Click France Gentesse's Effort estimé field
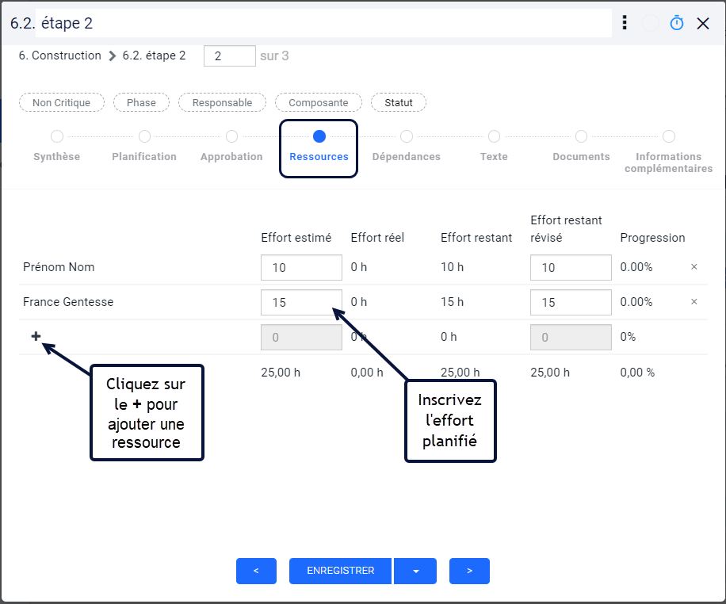This screenshot has height=604, width=726. pyautogui.click(x=301, y=303)
